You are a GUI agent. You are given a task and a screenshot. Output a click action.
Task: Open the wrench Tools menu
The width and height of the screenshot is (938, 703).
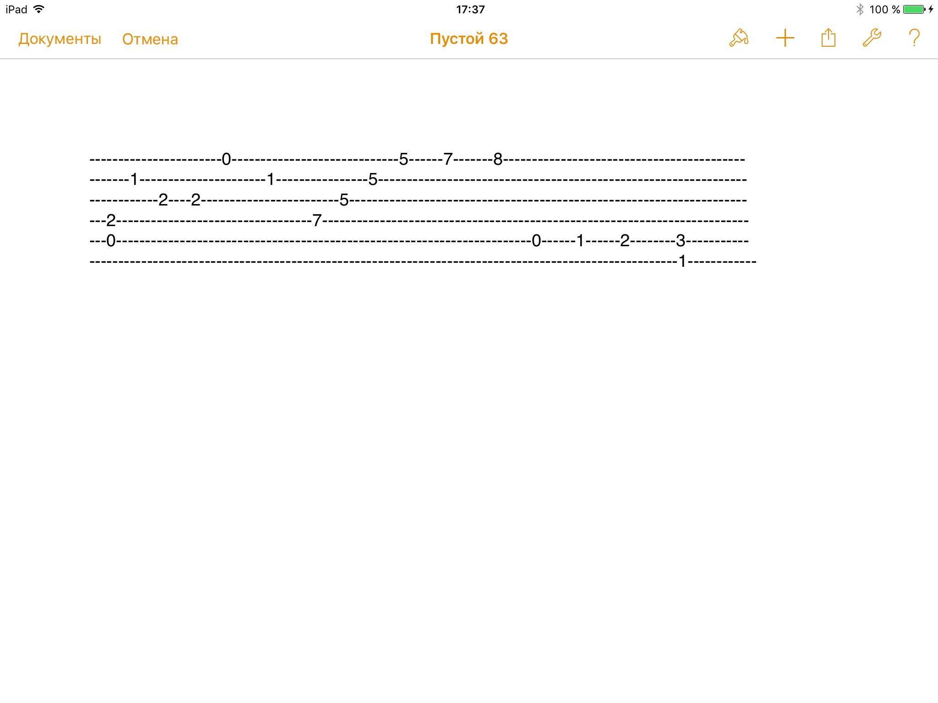tap(872, 38)
